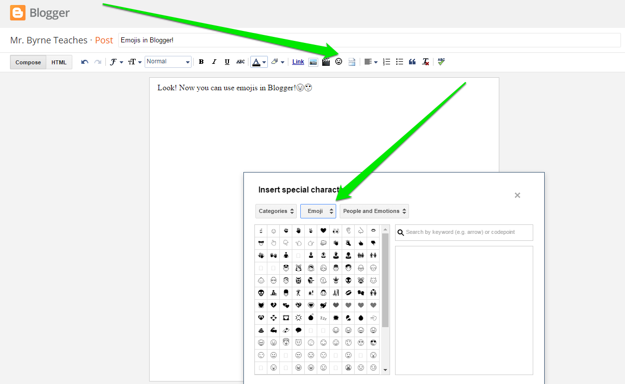625x384 pixels.
Task: Select the skull emoji
Action: click(x=261, y=293)
